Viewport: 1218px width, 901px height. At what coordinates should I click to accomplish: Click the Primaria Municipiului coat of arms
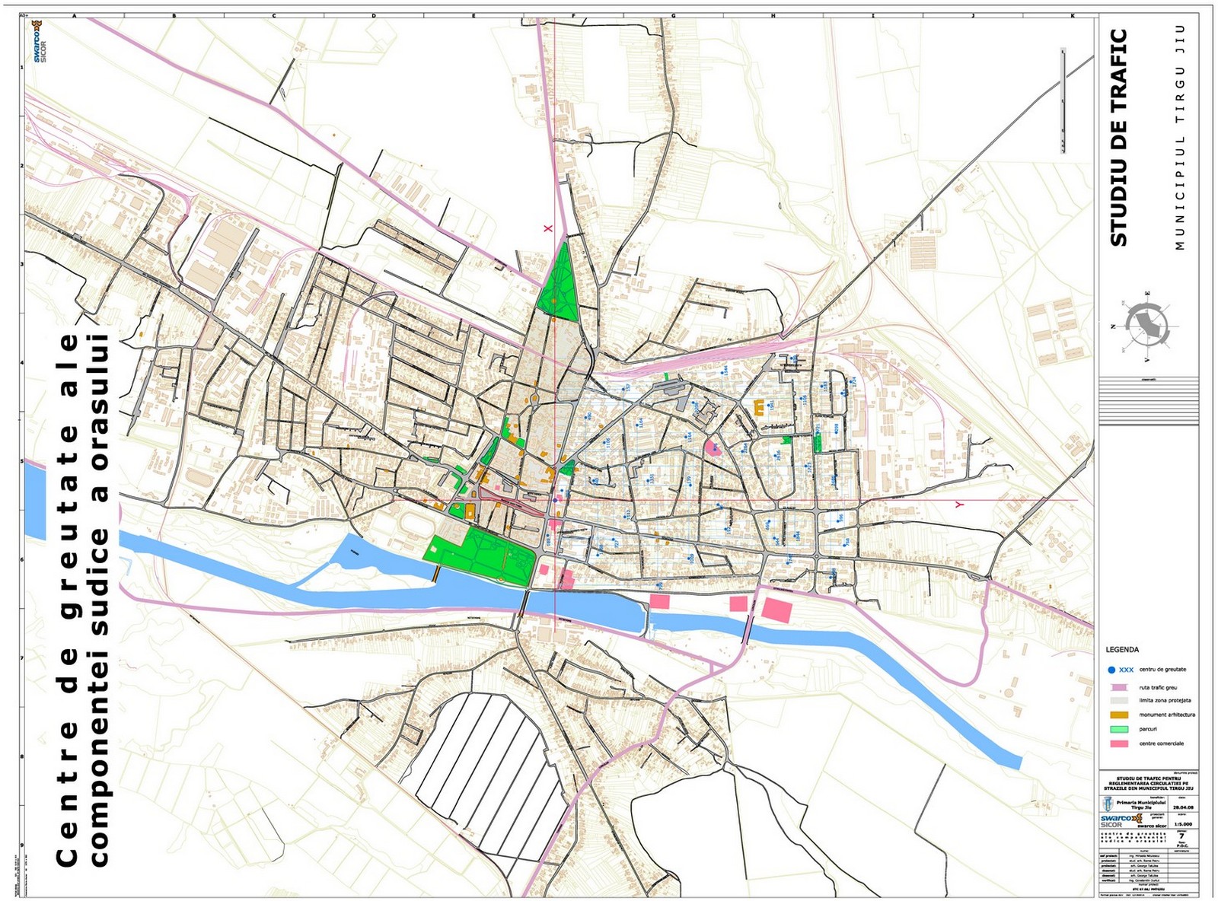tap(1107, 804)
